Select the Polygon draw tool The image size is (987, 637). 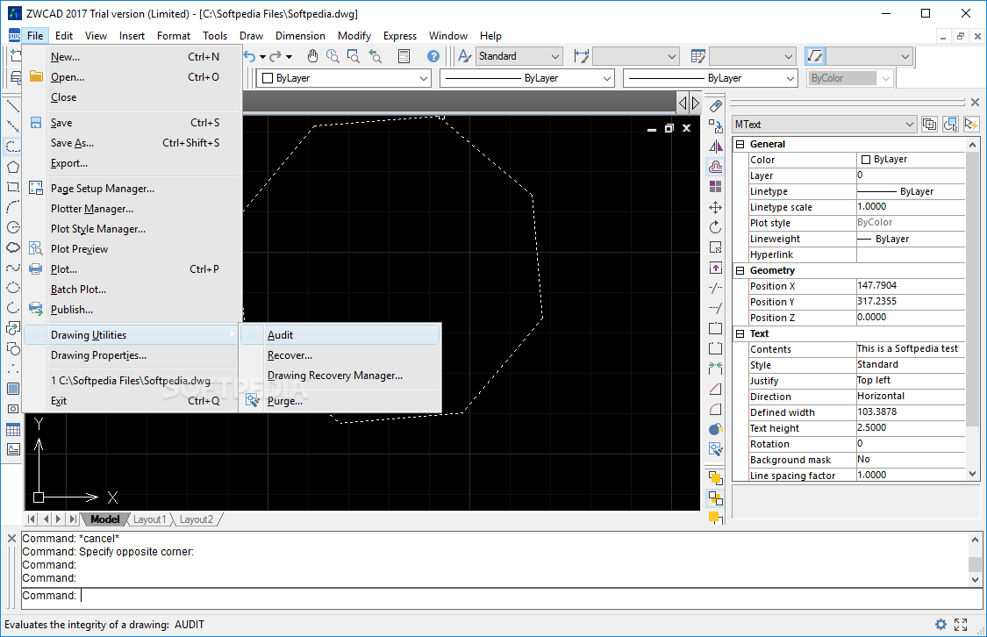pos(12,167)
